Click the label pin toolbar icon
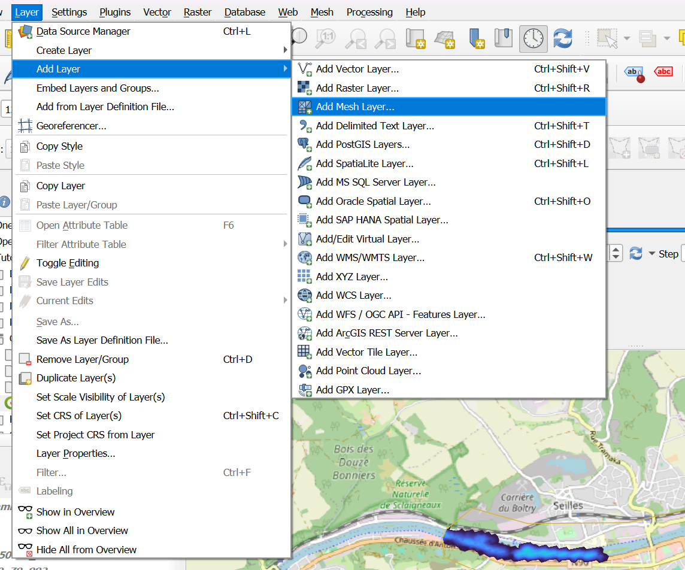This screenshot has height=570, width=685. pyautogui.click(x=635, y=74)
